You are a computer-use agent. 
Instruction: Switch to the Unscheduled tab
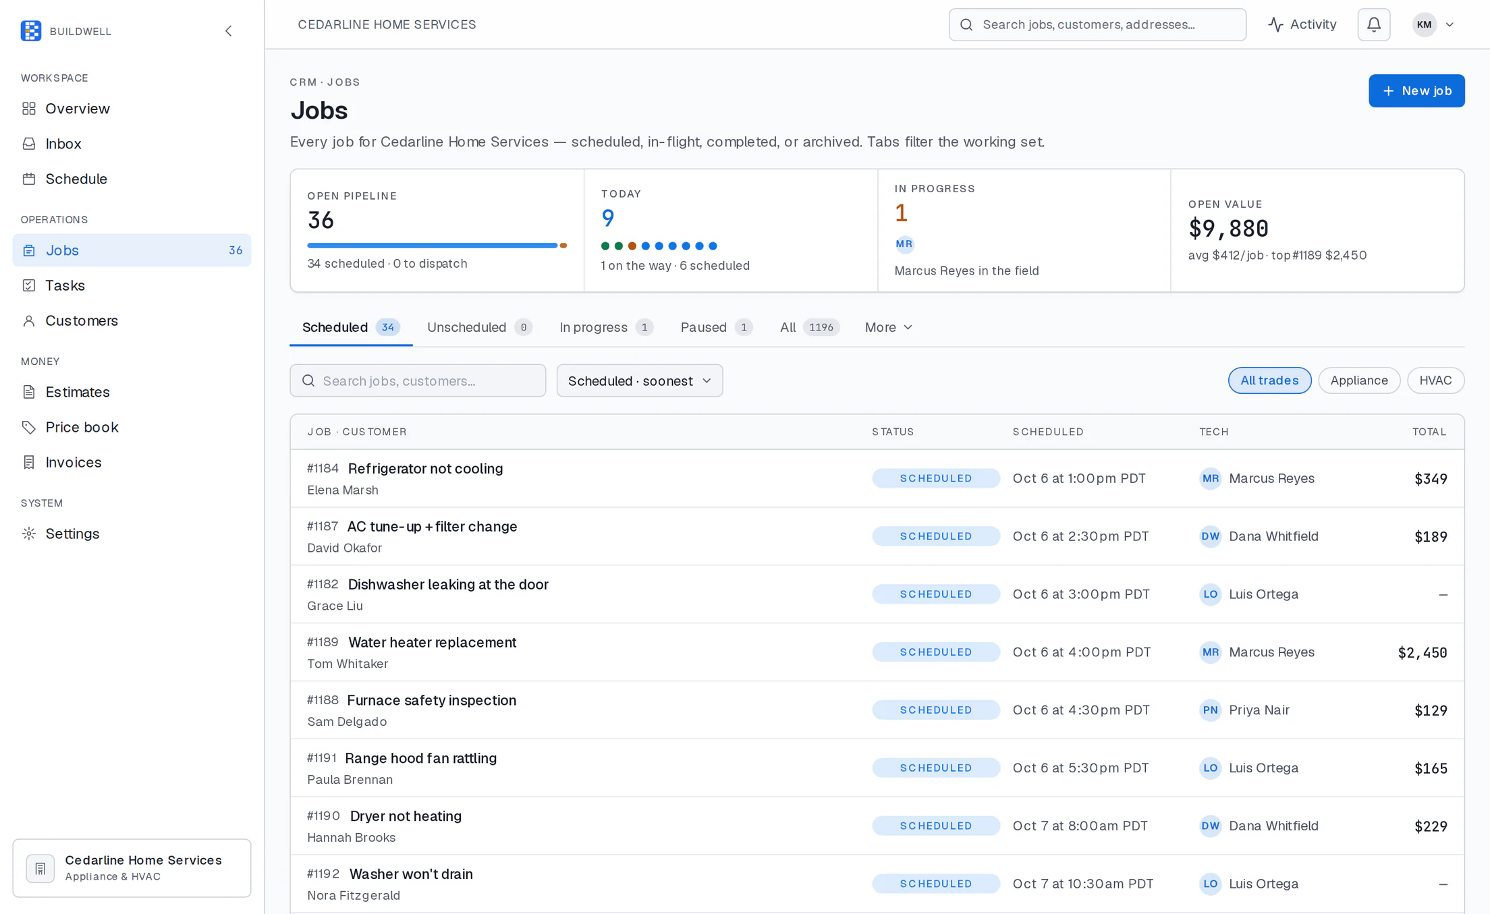point(480,327)
